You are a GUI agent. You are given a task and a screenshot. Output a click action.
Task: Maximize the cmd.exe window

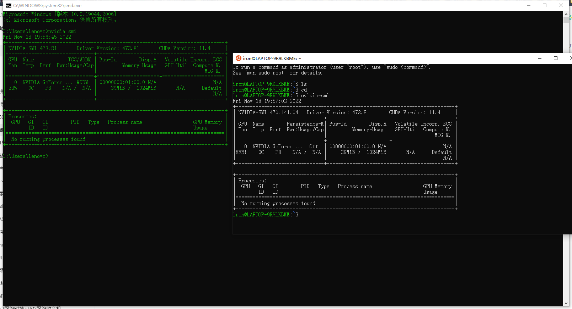[545, 5]
